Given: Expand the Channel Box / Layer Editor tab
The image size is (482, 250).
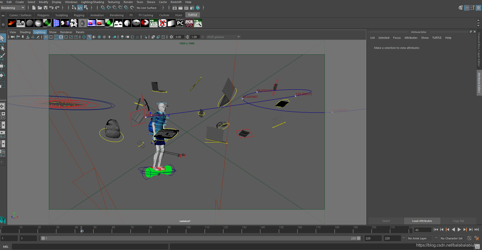Looking at the screenshot, I should [x=479, y=49].
